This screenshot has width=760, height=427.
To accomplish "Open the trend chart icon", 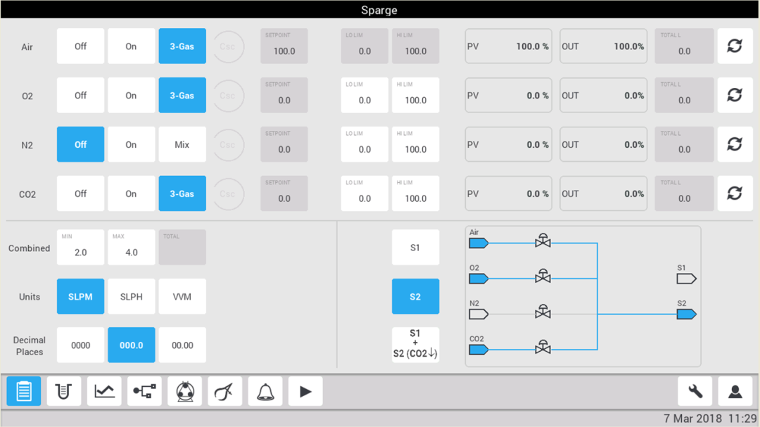I will click(104, 391).
